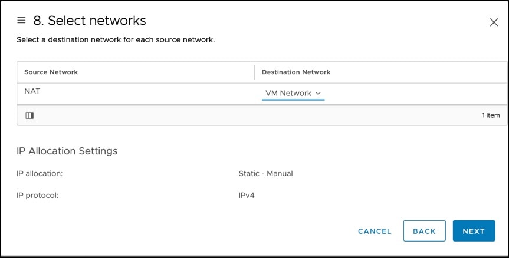Image resolution: width=509 pixels, height=258 pixels.
Task: Select the Destination Network column header
Action: coord(296,72)
